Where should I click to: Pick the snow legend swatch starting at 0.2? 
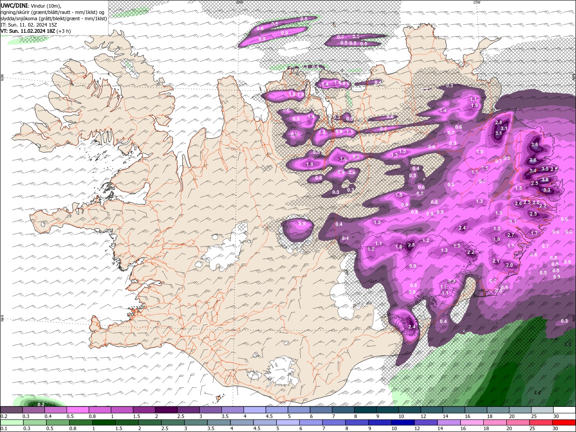(x=11, y=410)
